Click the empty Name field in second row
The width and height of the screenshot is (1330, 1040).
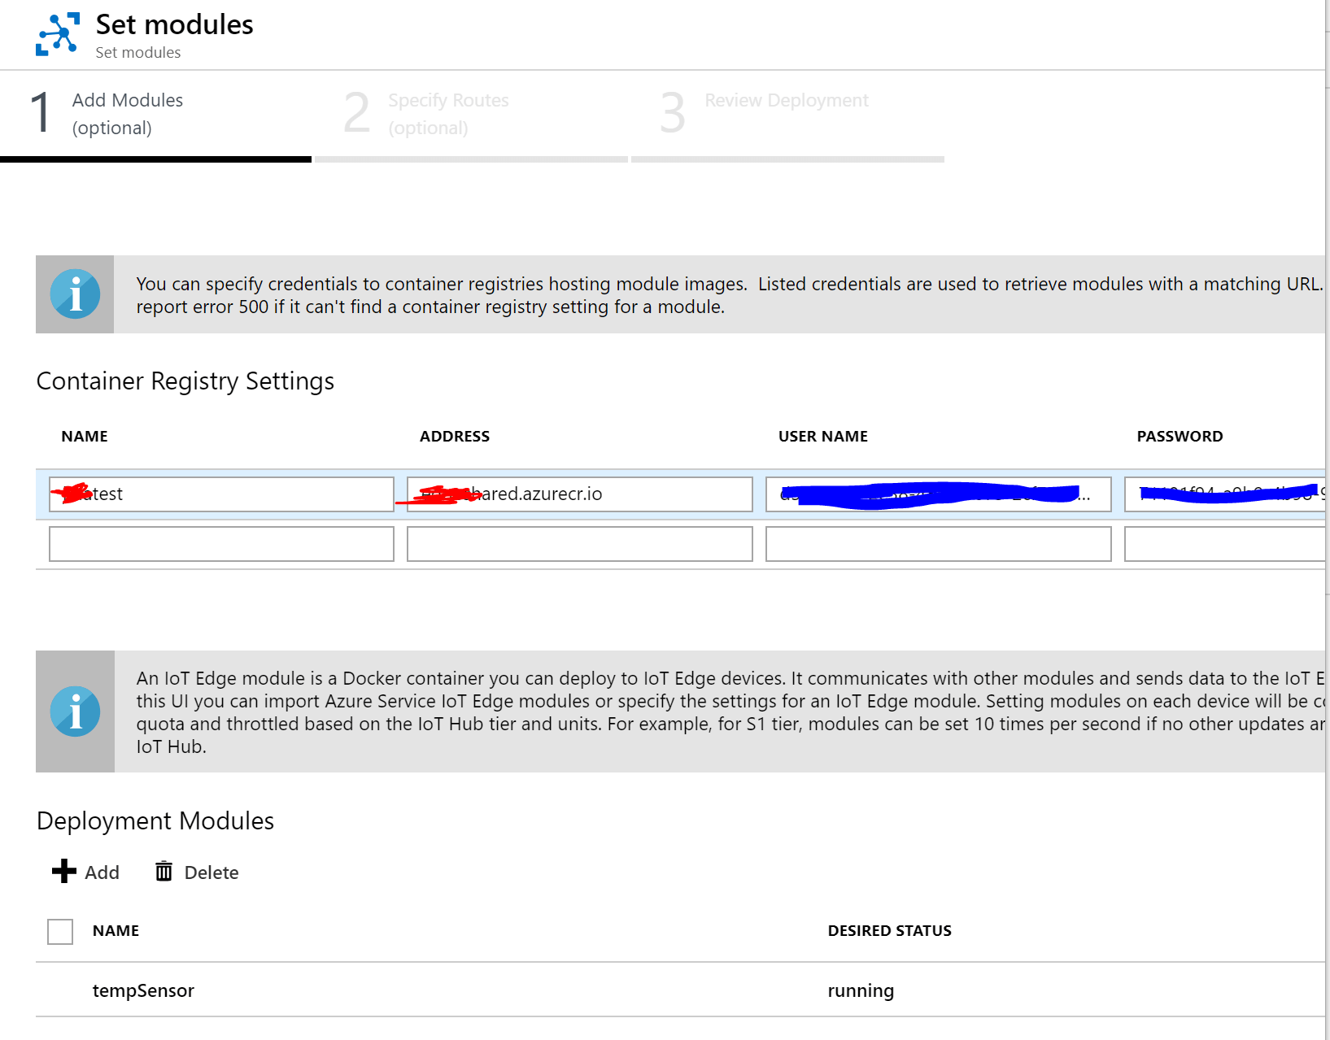(x=221, y=544)
